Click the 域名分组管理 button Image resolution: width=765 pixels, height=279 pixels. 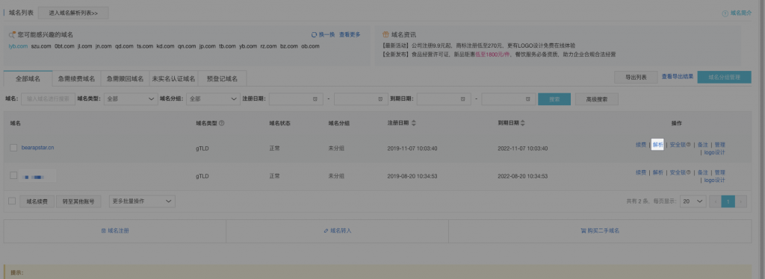point(725,77)
